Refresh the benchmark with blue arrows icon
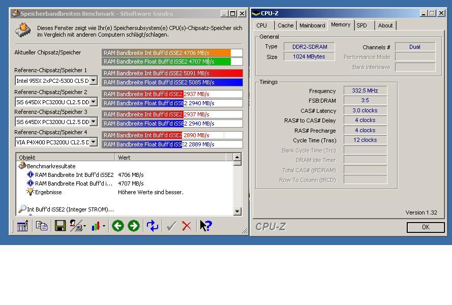 click(153, 226)
